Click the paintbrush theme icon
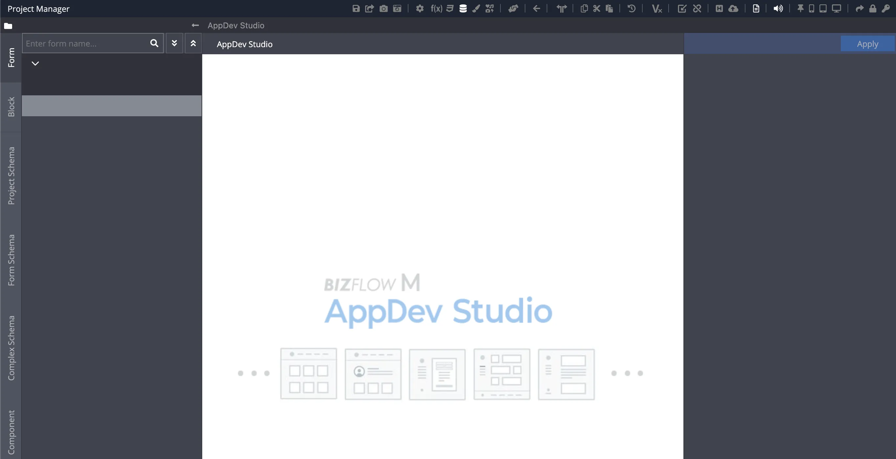This screenshot has width=896, height=459. (476, 8)
